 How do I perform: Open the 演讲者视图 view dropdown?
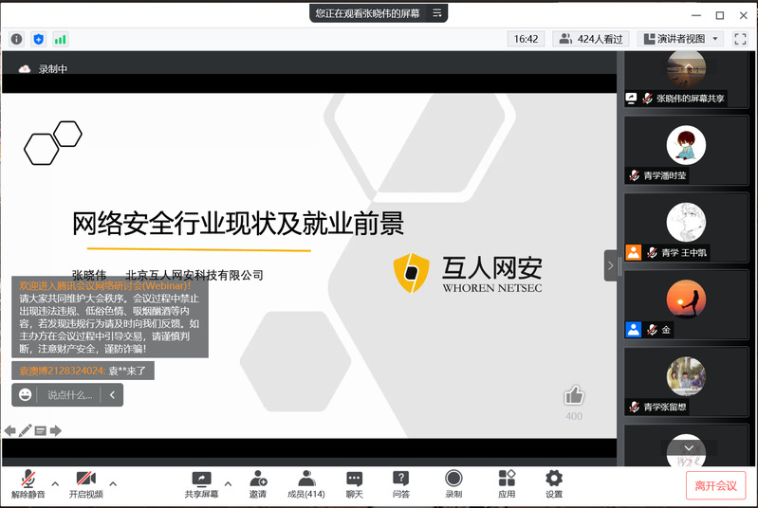[x=681, y=39]
